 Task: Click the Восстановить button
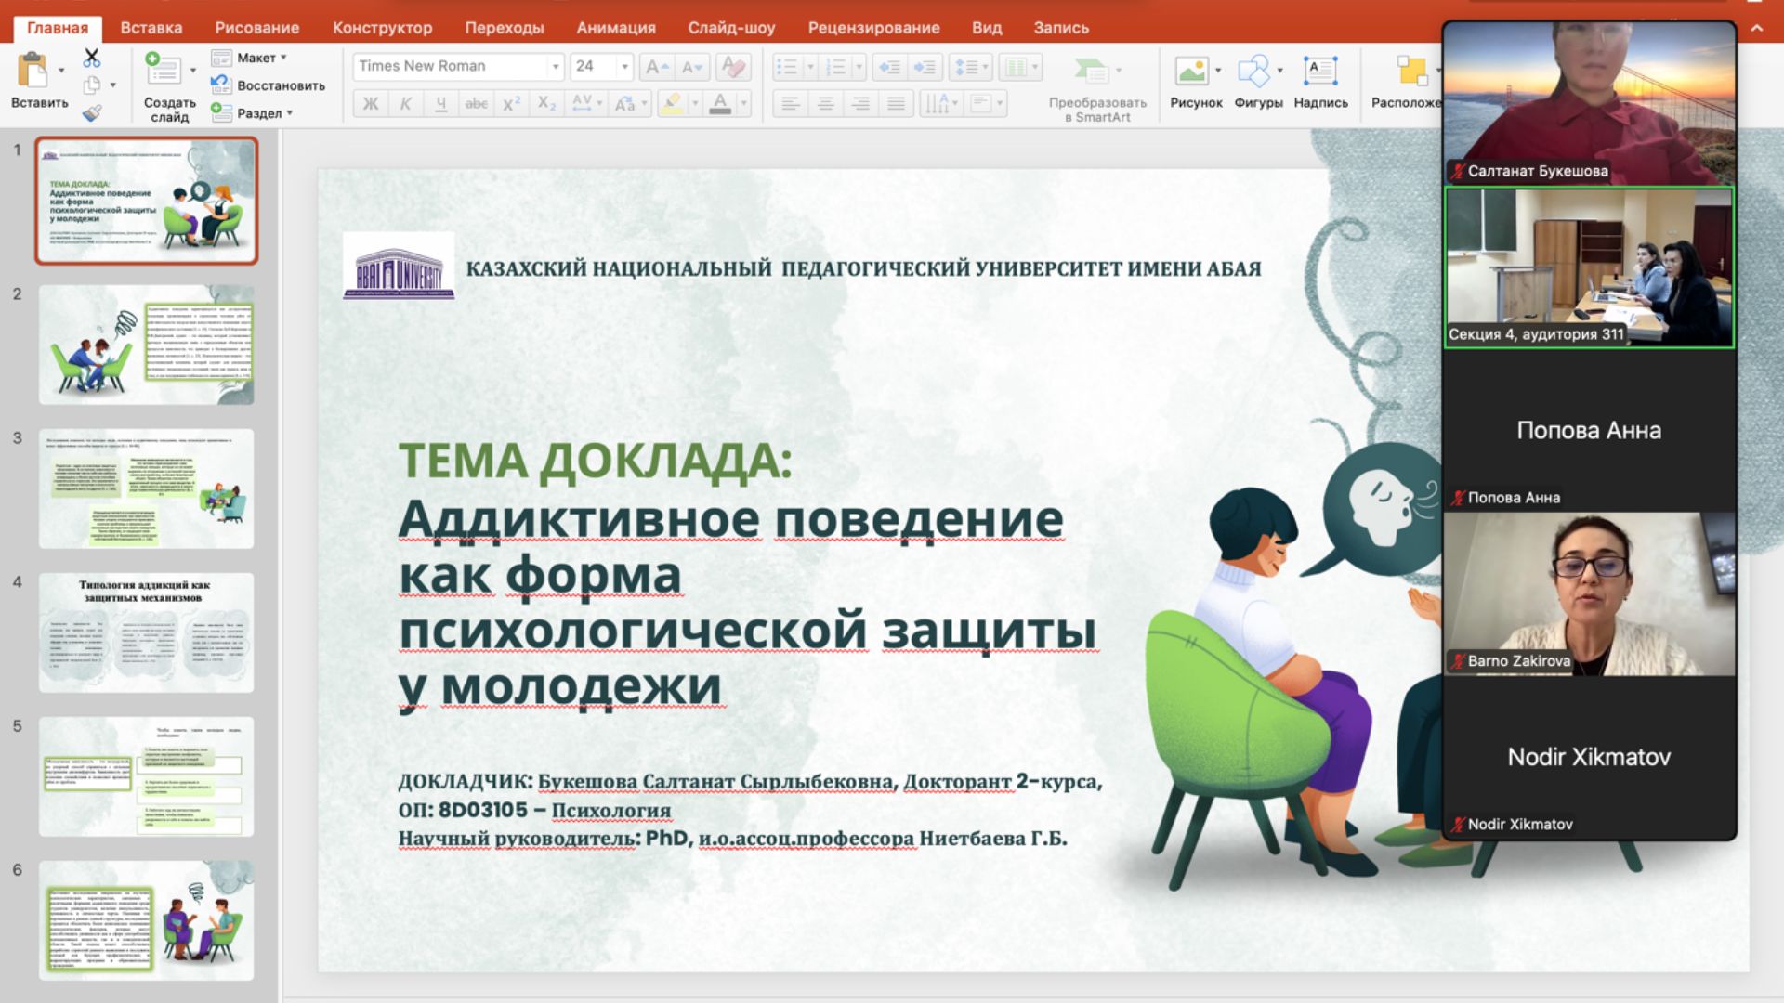pos(280,85)
